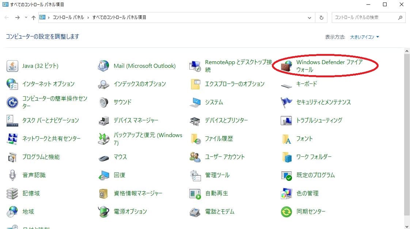Open RemoteApp とデスクトップ接続 icon

pos(195,66)
